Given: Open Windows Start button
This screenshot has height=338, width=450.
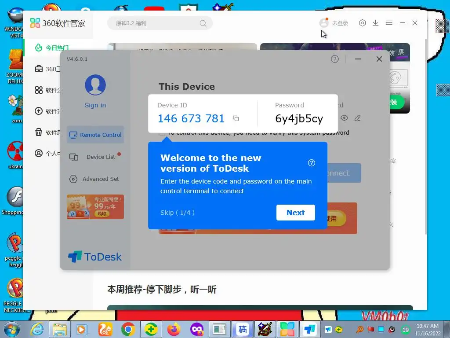Looking at the screenshot, I should pyautogui.click(x=11, y=329).
